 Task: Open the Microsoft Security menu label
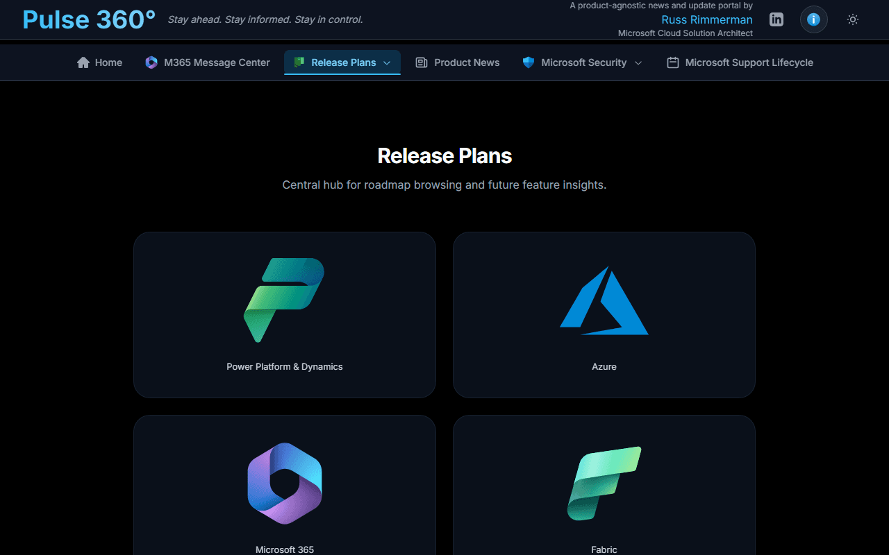[584, 62]
